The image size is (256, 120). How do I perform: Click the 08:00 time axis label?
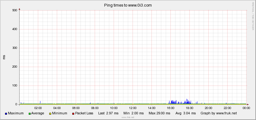(95, 108)
